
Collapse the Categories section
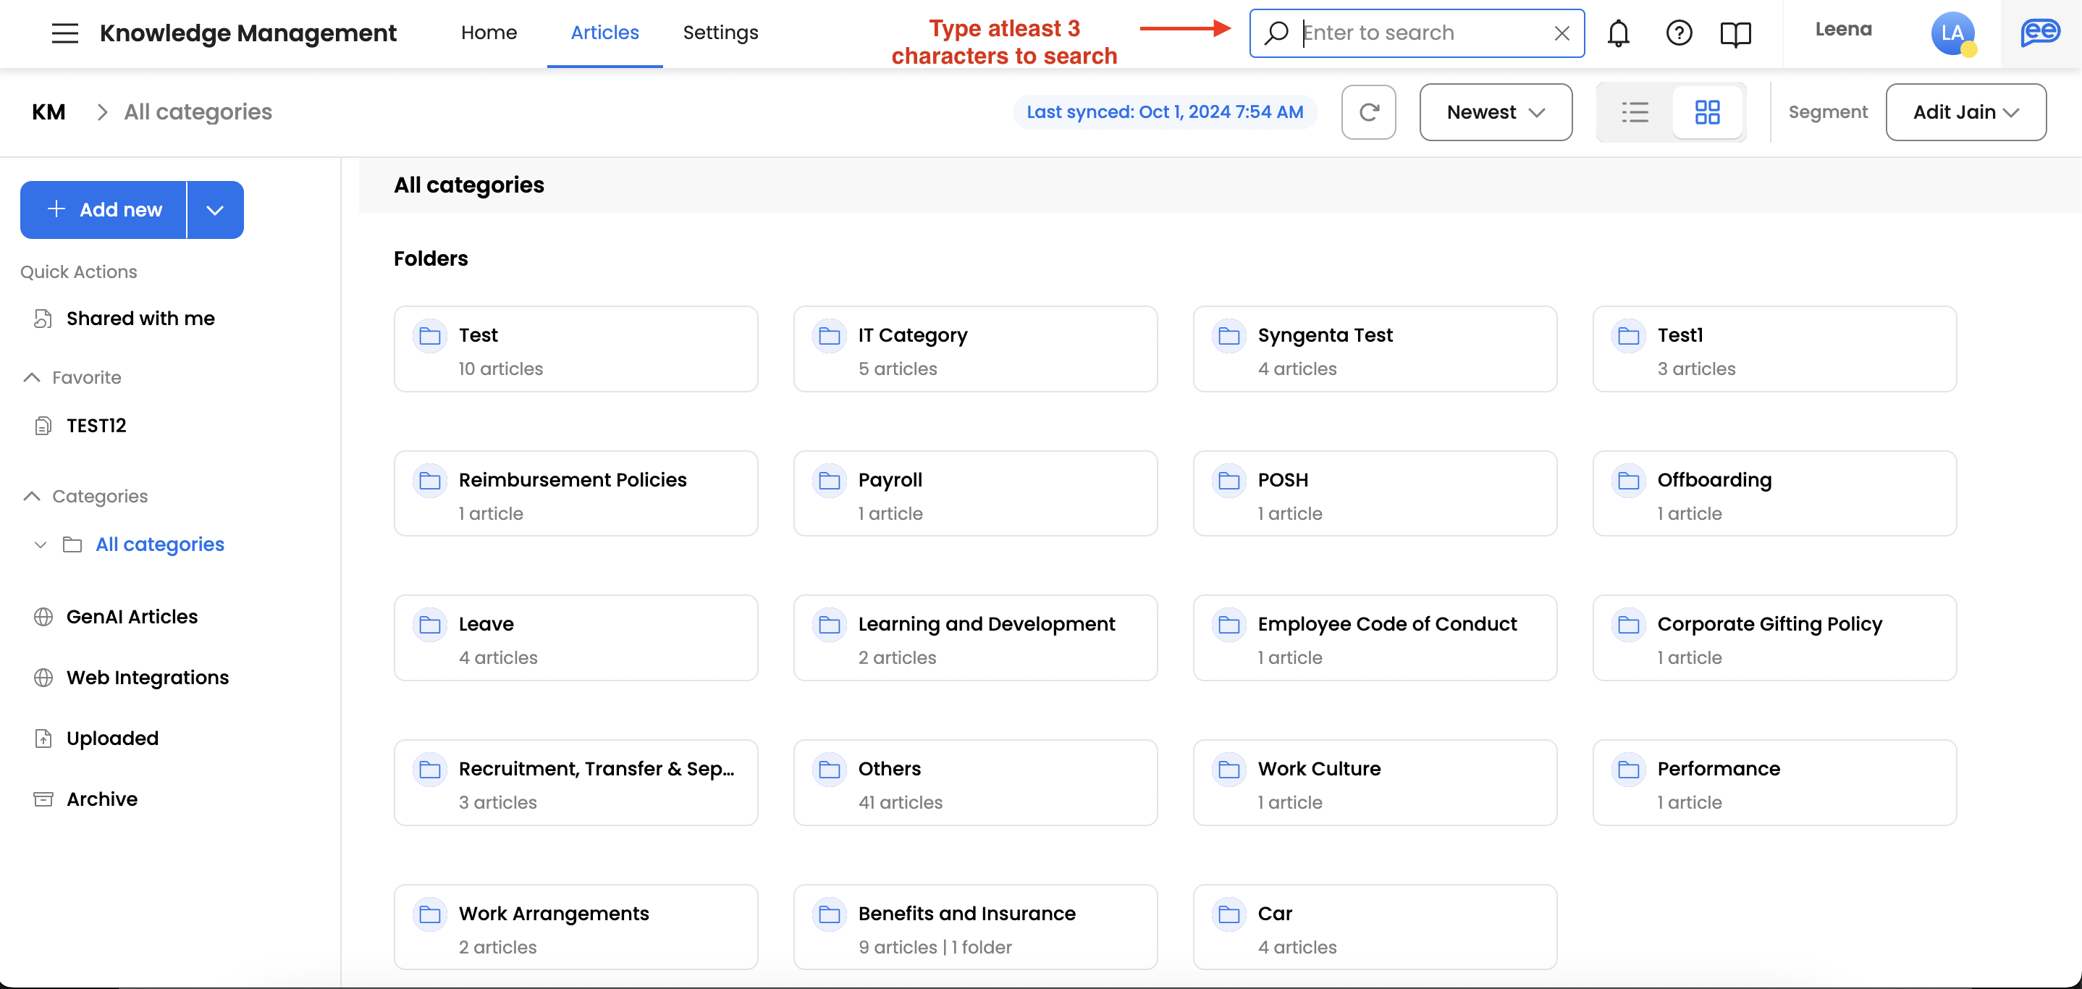(x=33, y=496)
